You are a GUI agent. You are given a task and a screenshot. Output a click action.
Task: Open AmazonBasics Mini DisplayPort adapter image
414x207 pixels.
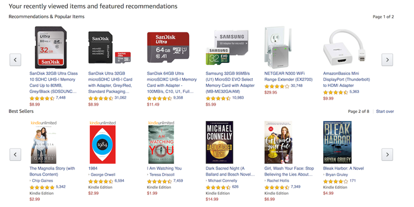coord(344,47)
